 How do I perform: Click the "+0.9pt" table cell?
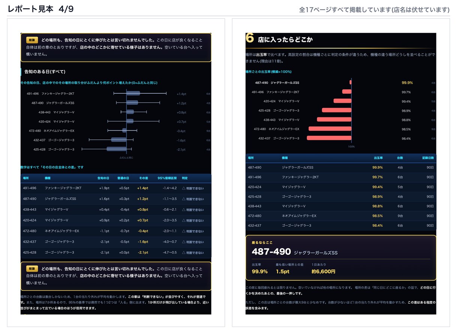(104, 220)
